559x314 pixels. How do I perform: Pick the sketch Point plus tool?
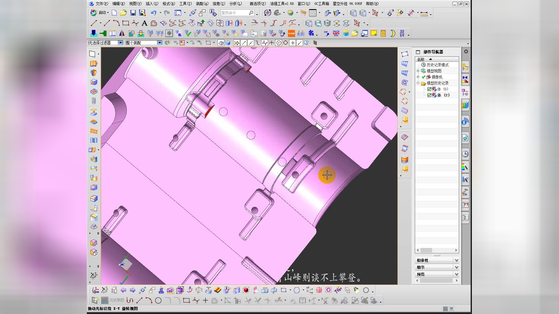tap(205, 301)
